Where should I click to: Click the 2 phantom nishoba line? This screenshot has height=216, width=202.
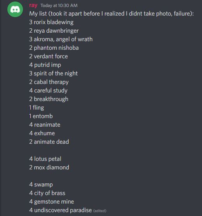click(x=54, y=48)
